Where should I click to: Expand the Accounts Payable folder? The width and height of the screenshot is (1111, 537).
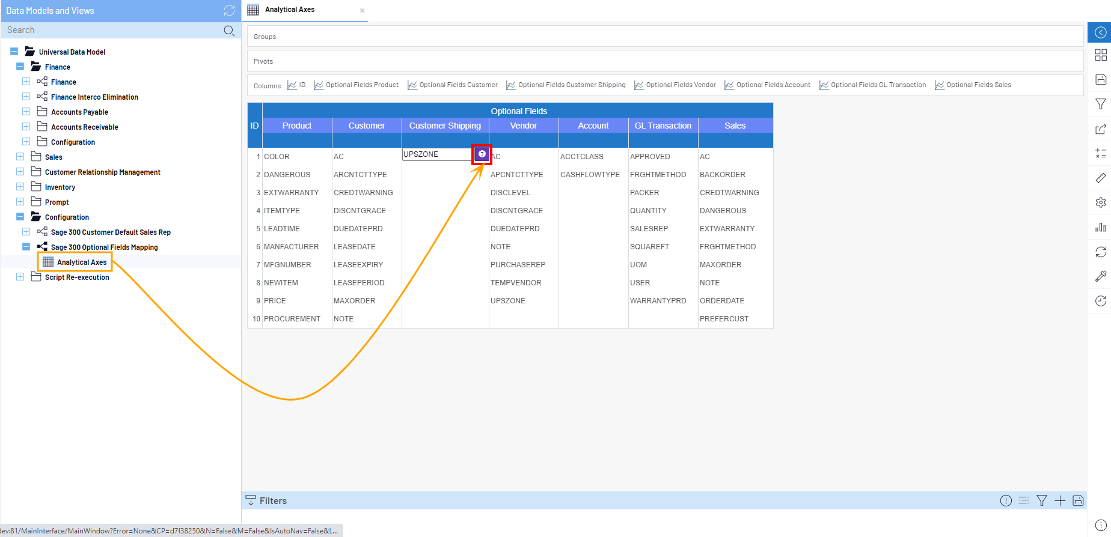(x=26, y=111)
